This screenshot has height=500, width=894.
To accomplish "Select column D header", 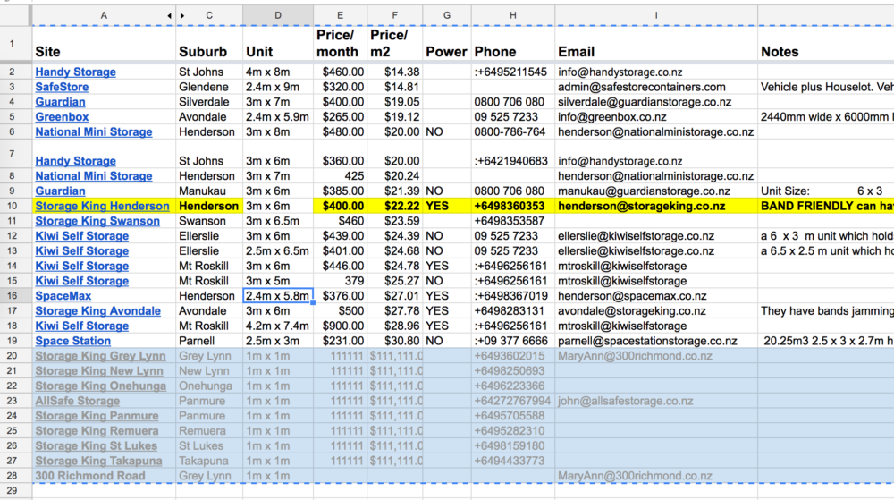I will [278, 15].
